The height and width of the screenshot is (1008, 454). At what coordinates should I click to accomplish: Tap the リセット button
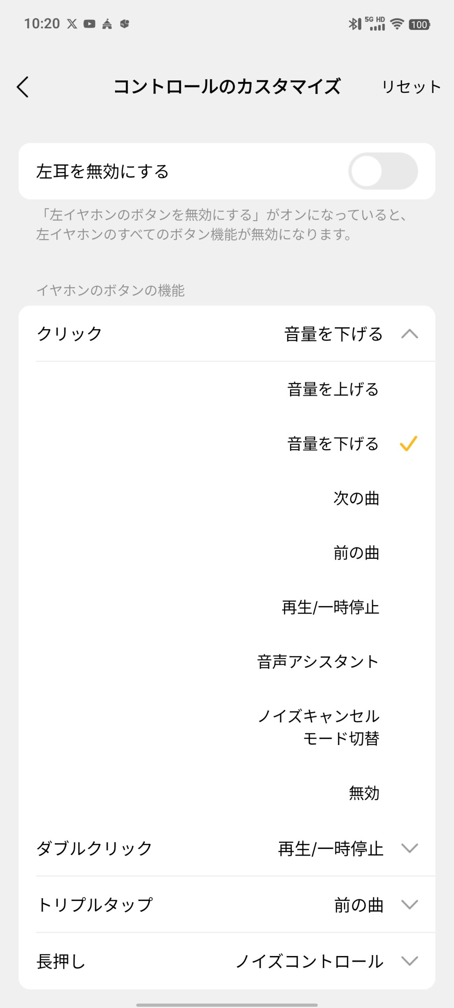411,87
